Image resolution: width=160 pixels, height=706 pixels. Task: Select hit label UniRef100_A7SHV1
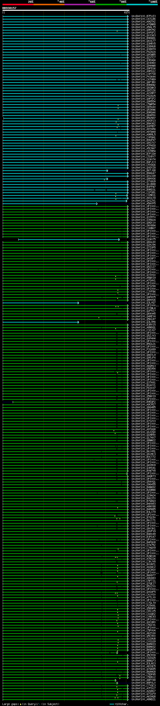tap(143, 281)
